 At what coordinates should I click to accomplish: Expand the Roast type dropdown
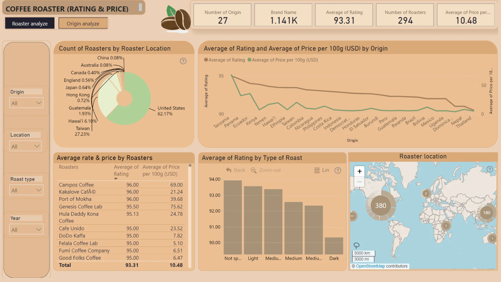tap(26, 190)
